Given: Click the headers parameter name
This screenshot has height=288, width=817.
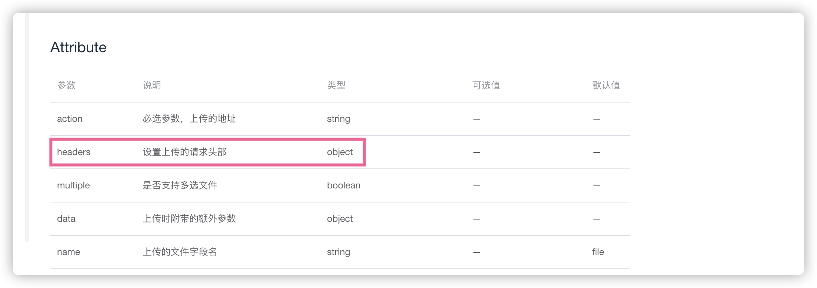Looking at the screenshot, I should [x=74, y=152].
